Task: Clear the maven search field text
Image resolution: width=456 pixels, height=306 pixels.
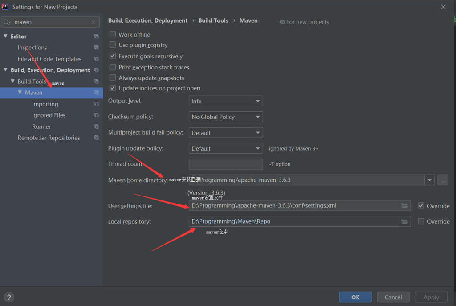Action: [94, 22]
